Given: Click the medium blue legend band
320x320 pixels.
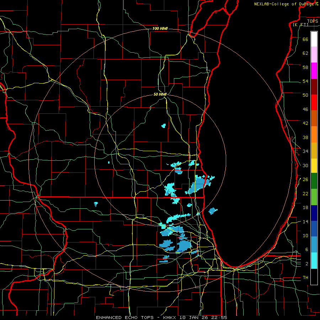Looking at the screenshot, I should click(314, 229).
